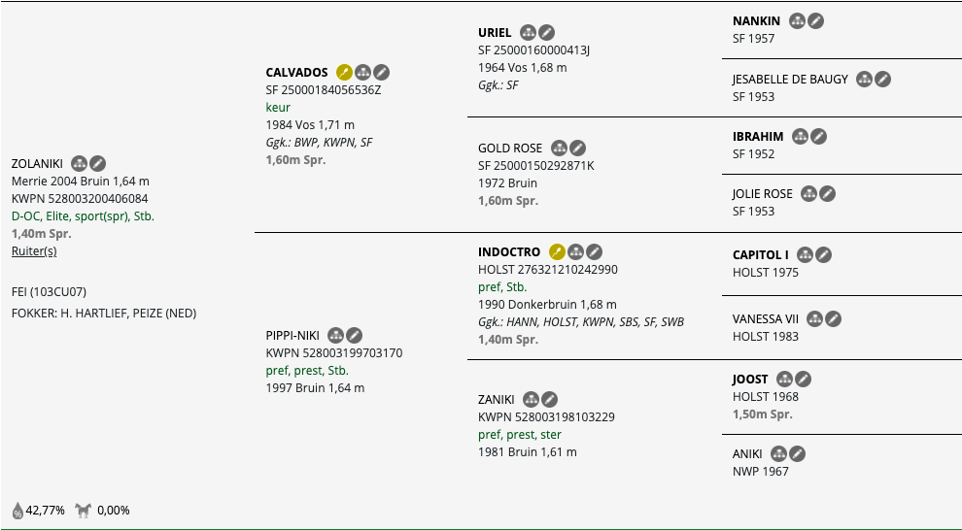This screenshot has height=530, width=962.
Task: Open pedigree icon next to IBRAHIM
Action: [x=800, y=136]
